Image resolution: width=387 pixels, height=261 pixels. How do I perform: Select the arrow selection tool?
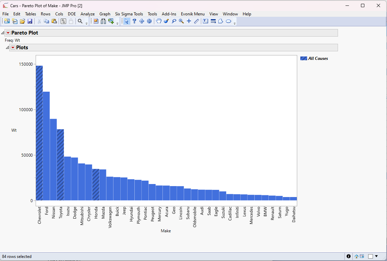[x=127, y=21]
